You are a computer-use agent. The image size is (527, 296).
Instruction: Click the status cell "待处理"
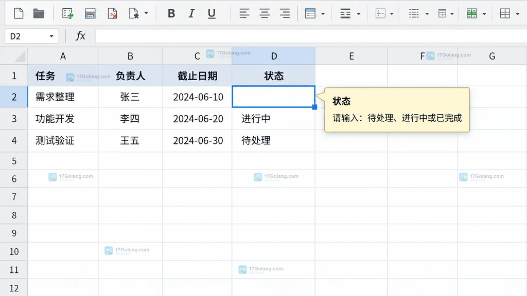coord(274,140)
